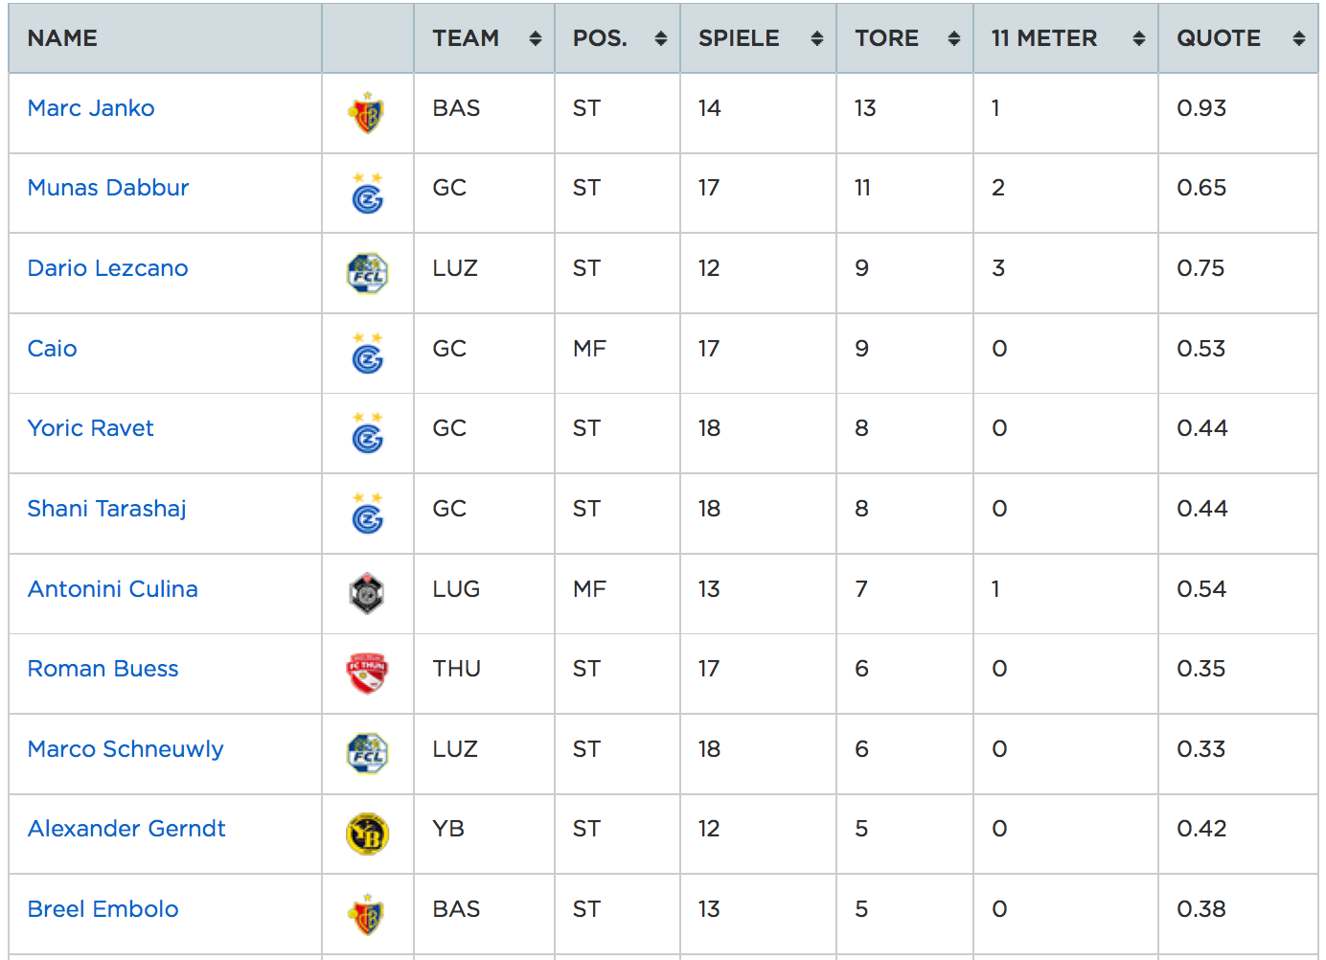Click FC Luzern logo beside Marco Schneuwly
This screenshot has height=960, width=1326.
coord(367,753)
